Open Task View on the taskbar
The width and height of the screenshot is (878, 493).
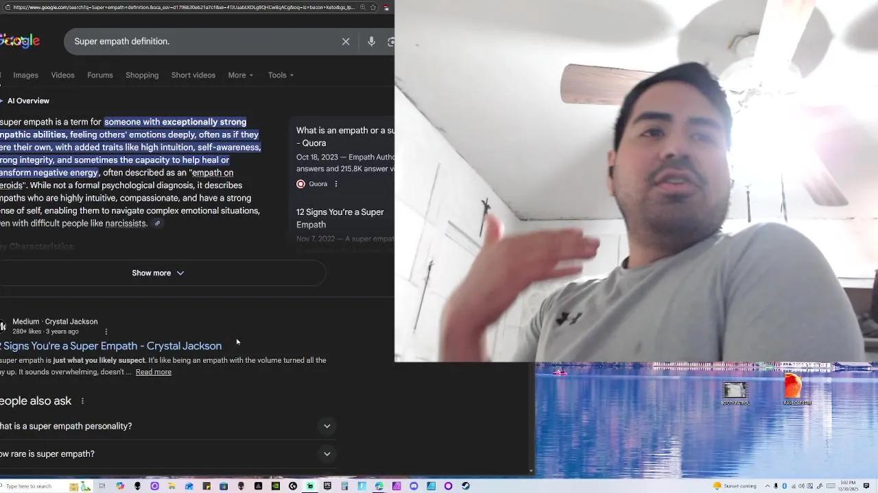(102, 486)
